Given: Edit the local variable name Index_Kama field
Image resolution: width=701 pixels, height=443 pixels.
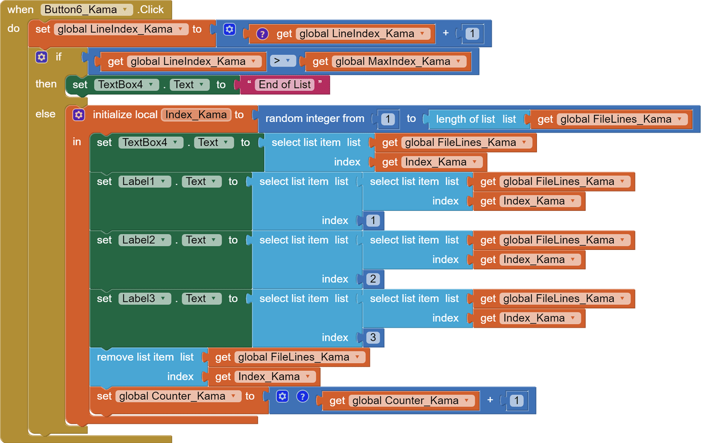Looking at the screenshot, I should click(x=196, y=115).
